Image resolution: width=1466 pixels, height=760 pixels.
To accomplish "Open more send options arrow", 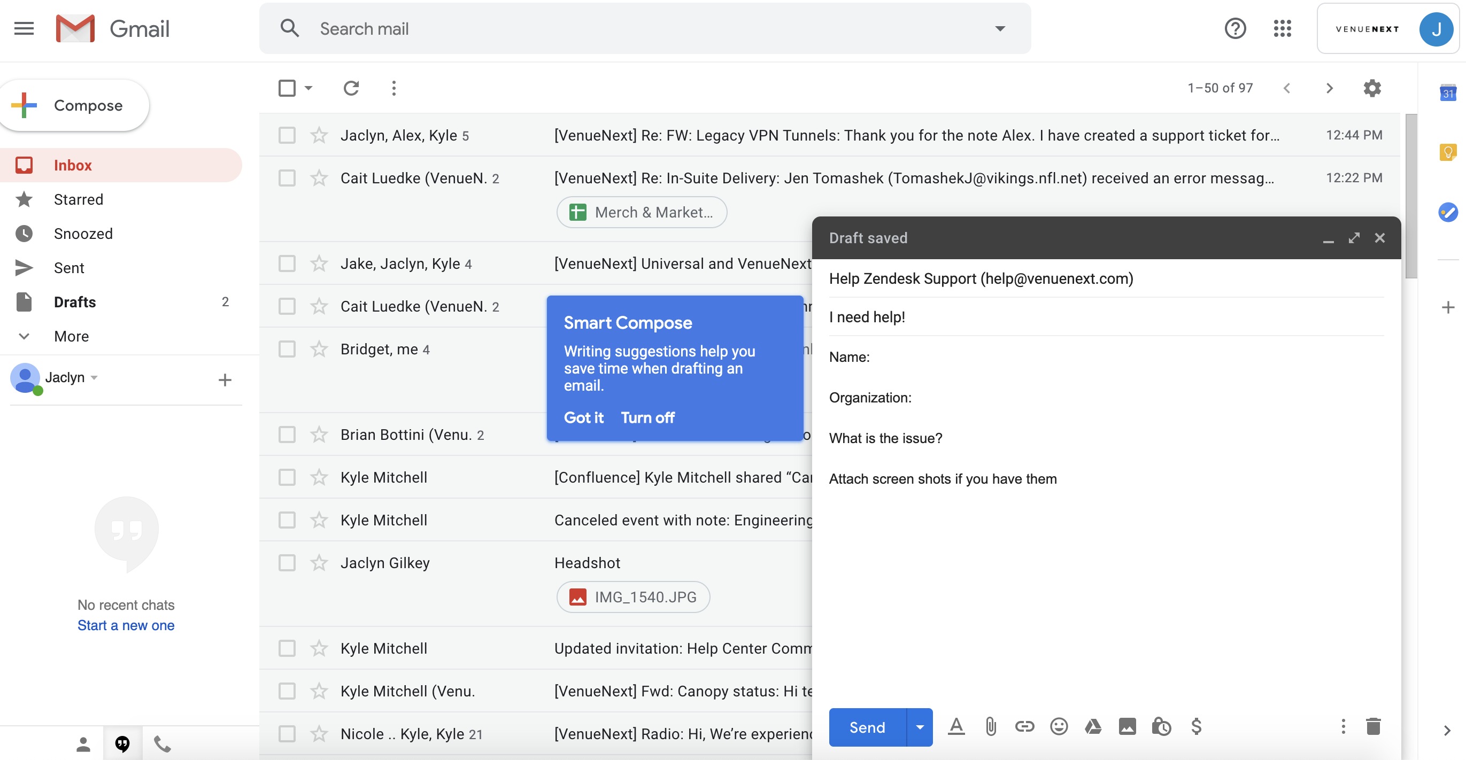I will [920, 727].
